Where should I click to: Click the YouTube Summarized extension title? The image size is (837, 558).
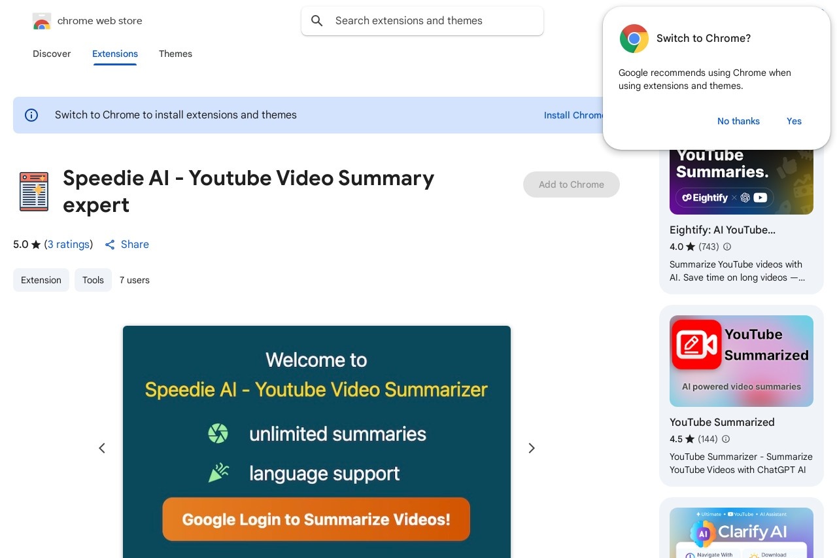pos(722,423)
